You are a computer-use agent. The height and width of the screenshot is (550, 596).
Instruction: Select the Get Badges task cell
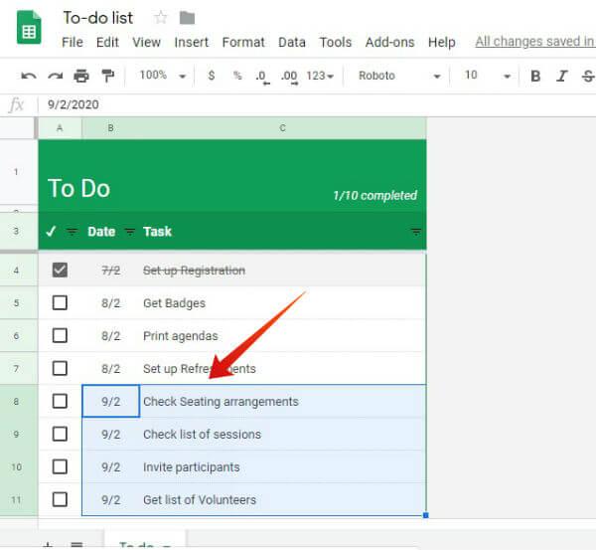[282, 303]
